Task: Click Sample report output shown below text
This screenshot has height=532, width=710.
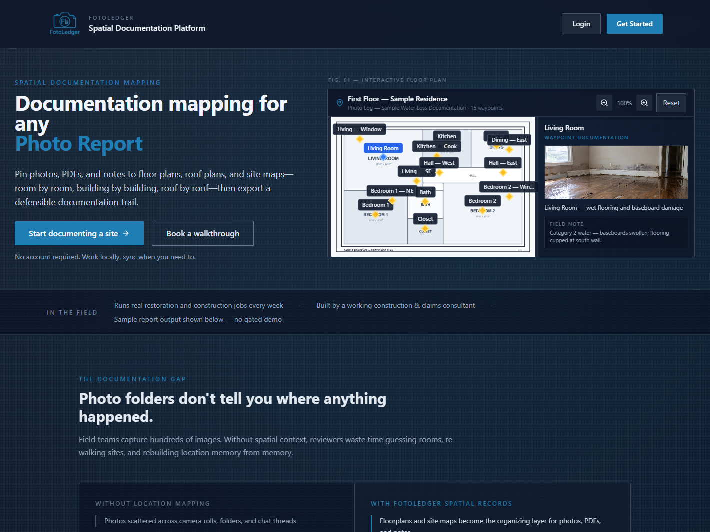Action: coord(198,319)
